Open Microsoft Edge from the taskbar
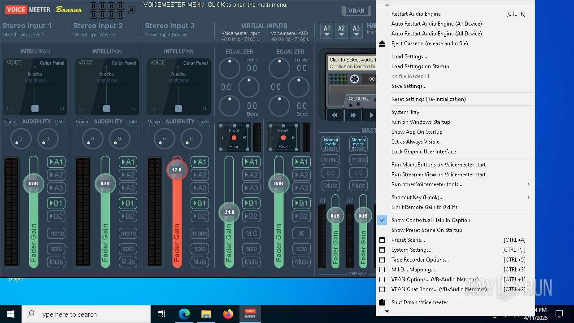 coord(184,314)
